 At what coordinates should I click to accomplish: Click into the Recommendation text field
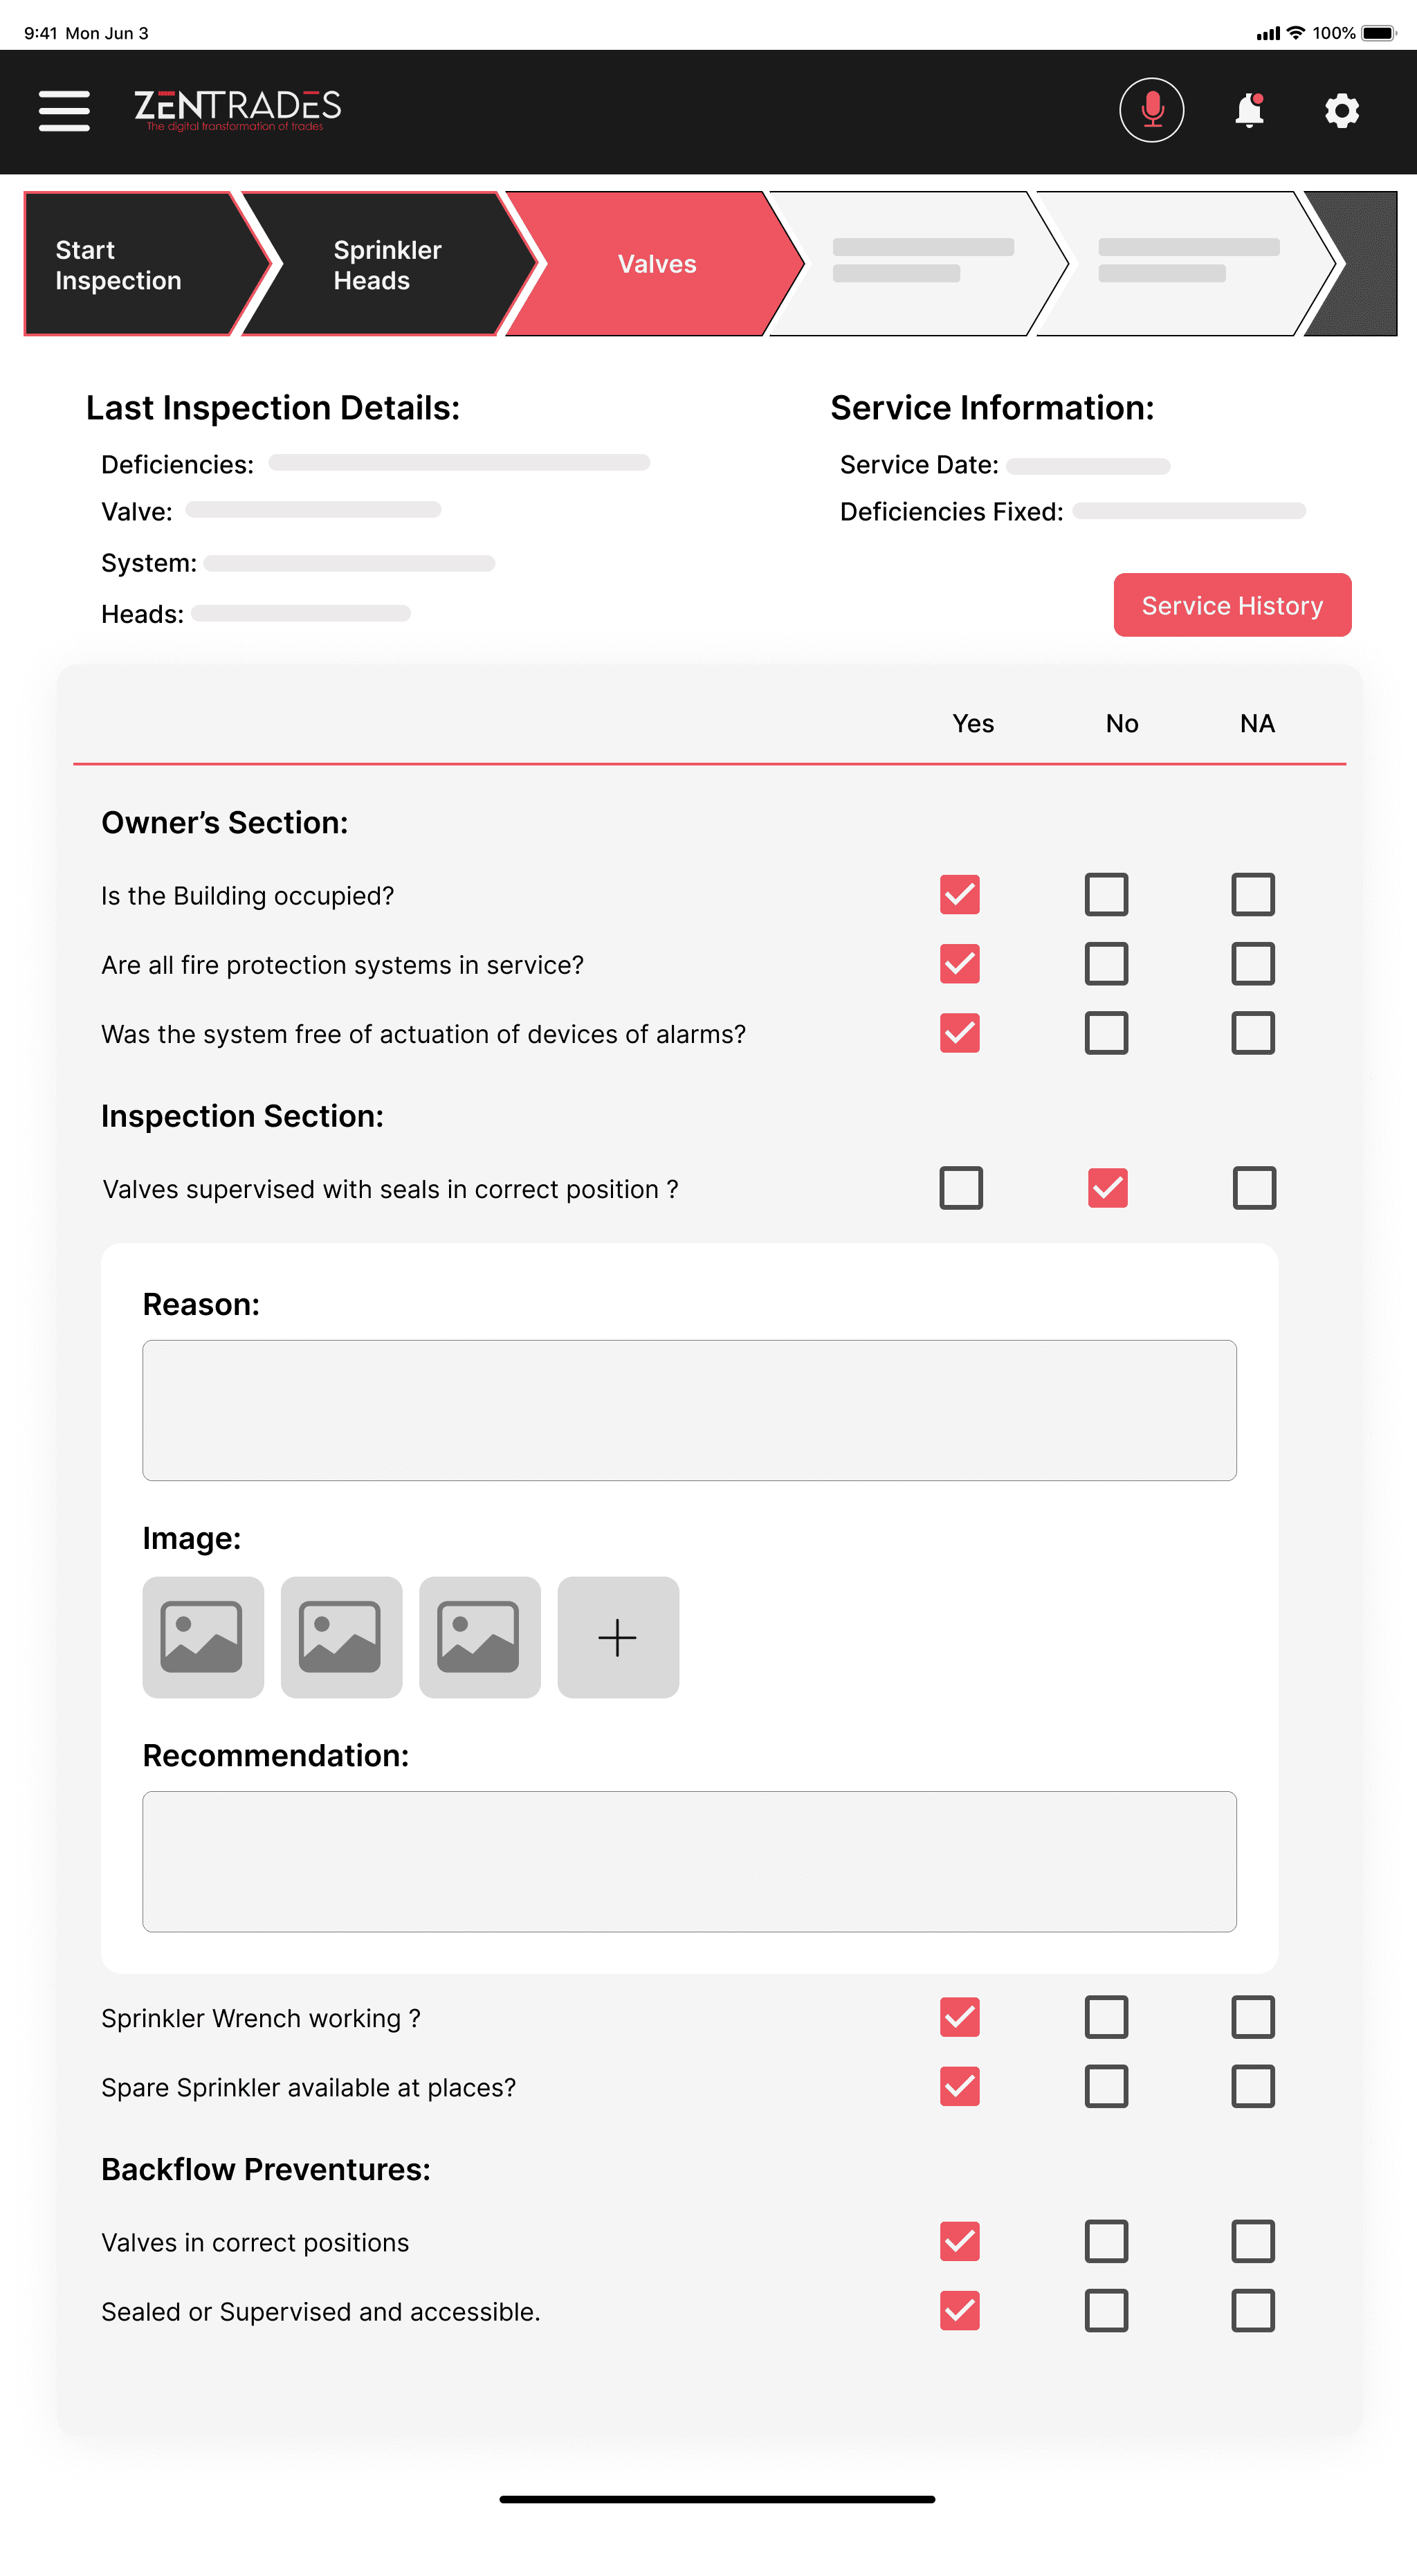[689, 1861]
